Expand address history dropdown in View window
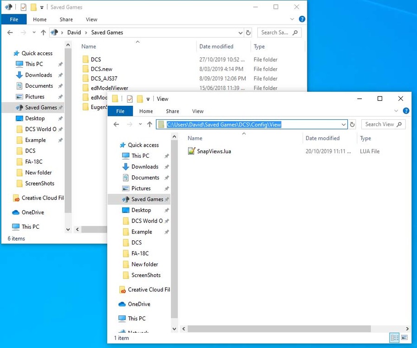 [343, 124]
